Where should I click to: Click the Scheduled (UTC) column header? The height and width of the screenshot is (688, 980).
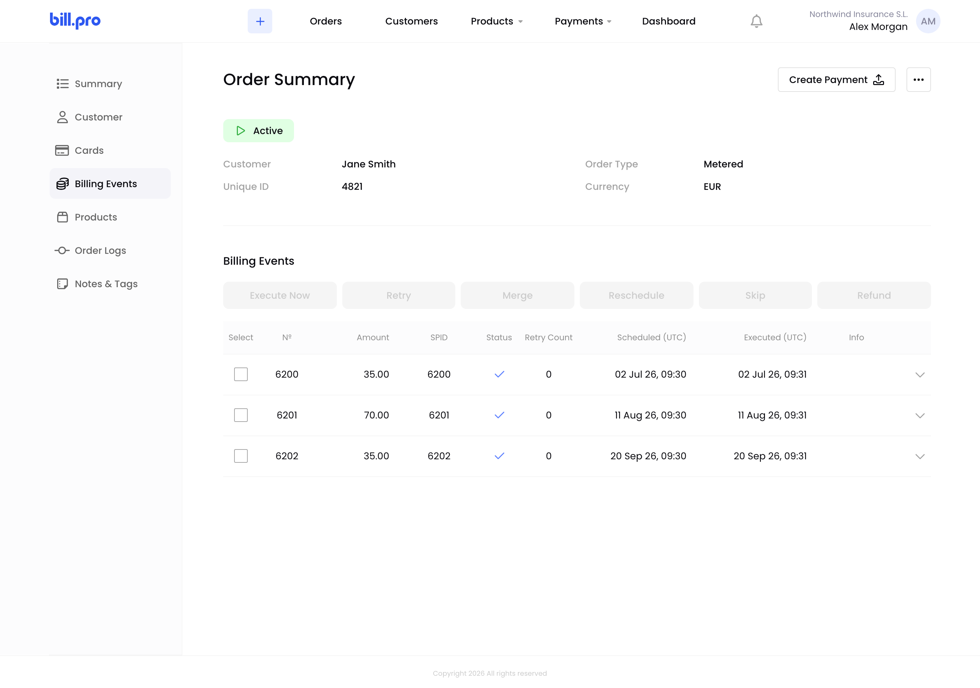(651, 338)
